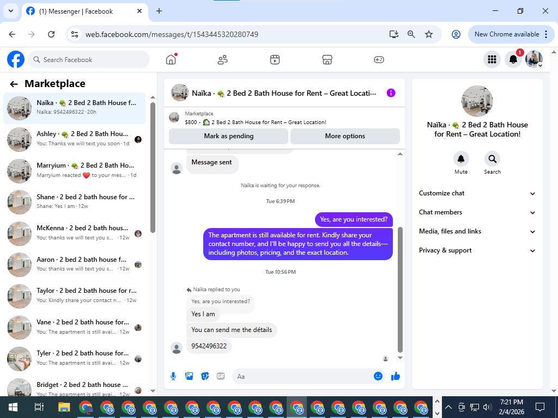Record a voice clip with microphone icon
This screenshot has width=558, height=418.
click(173, 376)
